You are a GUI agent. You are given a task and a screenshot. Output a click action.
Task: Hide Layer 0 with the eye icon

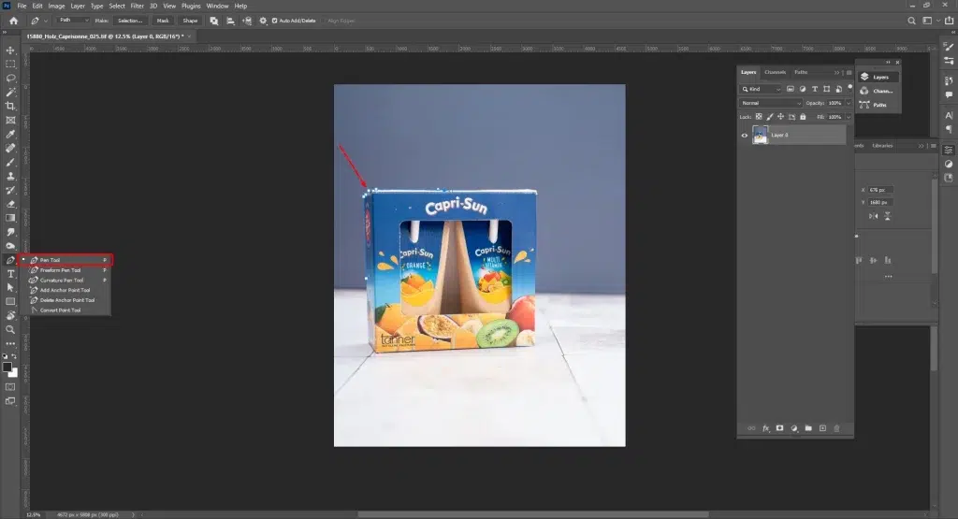click(744, 136)
